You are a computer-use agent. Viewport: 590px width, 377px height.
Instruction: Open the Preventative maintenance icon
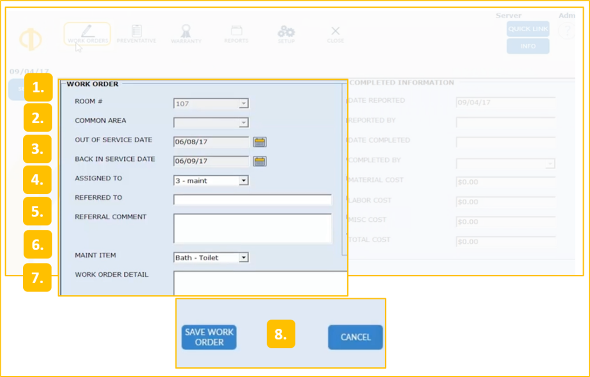tap(136, 33)
